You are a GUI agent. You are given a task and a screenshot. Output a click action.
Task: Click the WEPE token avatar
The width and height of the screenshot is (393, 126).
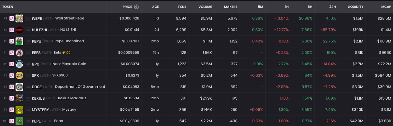tap(19, 18)
